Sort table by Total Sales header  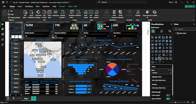(35, 82)
